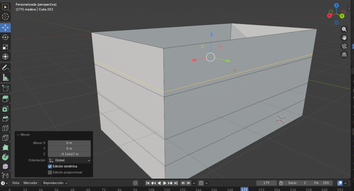Select the 3D Cursor tool
Viewport: 354px width, 191px height.
(5, 17)
